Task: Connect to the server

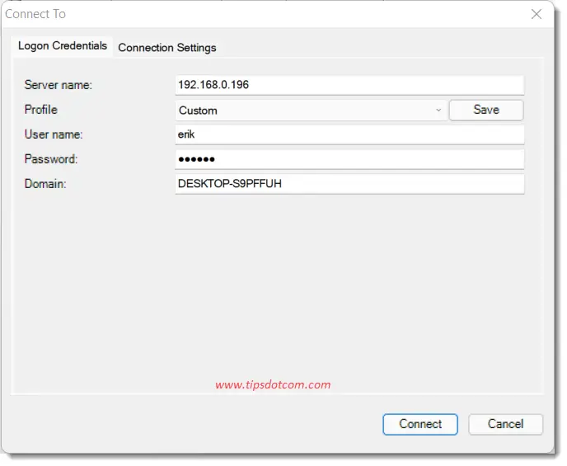Action: point(420,424)
